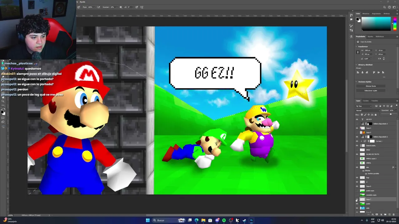Collapse the Alinear y distribuir section
Viewport: 399px width, 224px height.
coord(356,65)
